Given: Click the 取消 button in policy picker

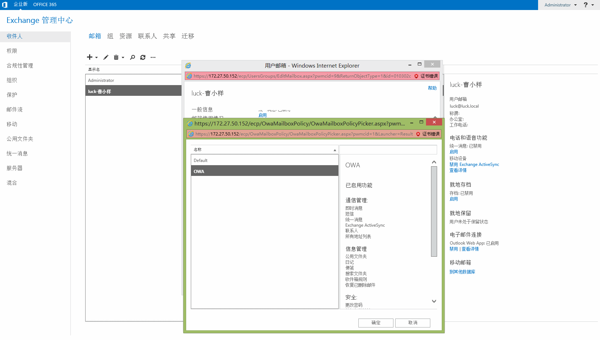Looking at the screenshot, I should 413,323.
